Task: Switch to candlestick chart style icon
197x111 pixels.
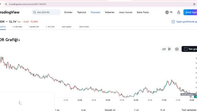Action: coord(169,49)
